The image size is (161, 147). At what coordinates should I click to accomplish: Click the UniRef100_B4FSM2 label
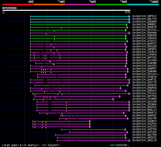(144, 57)
